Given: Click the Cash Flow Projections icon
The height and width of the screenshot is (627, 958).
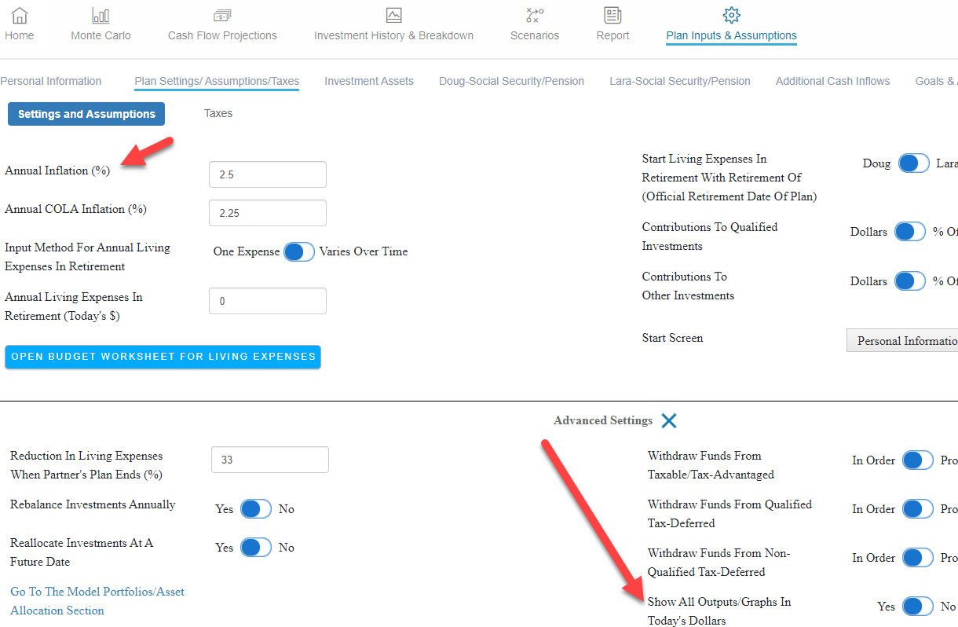Looking at the screenshot, I should coord(222,15).
